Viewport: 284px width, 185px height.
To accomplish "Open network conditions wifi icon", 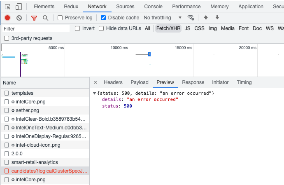I will click(191, 18).
